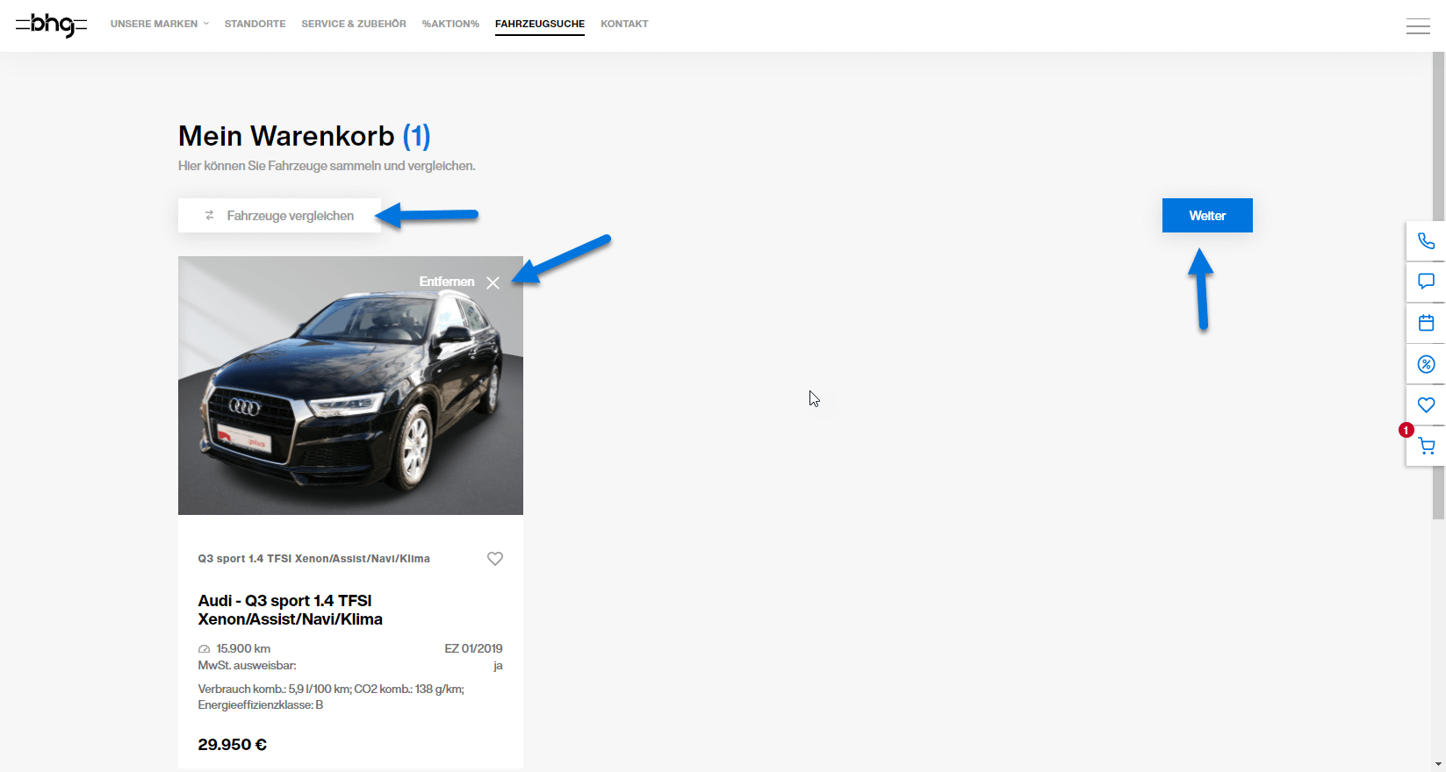Open Service & Zubehör menu item

354,24
